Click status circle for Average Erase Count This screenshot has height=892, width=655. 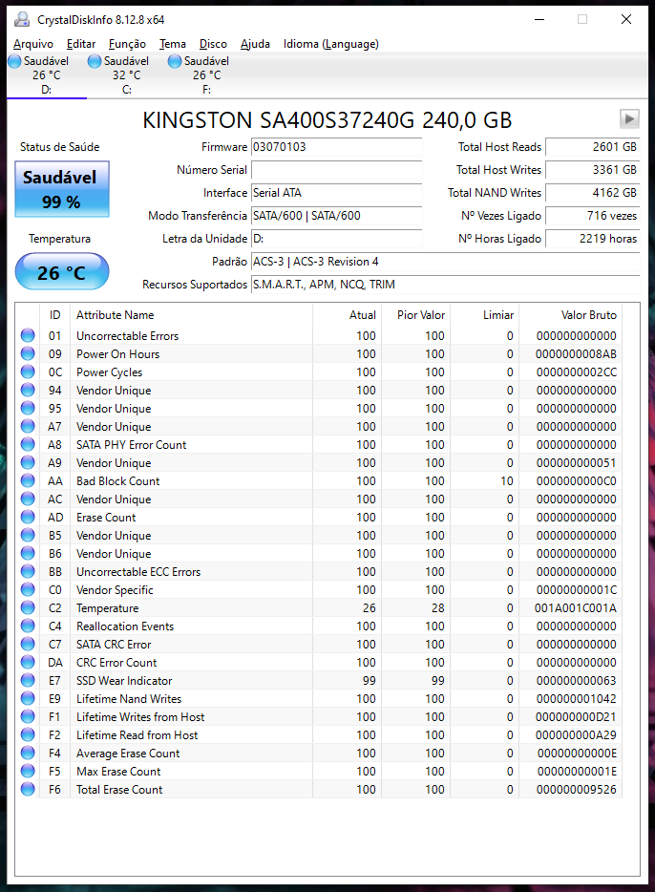pos(28,754)
